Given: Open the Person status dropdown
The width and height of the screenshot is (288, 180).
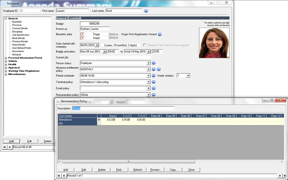Looking at the screenshot, I should point(148,63).
